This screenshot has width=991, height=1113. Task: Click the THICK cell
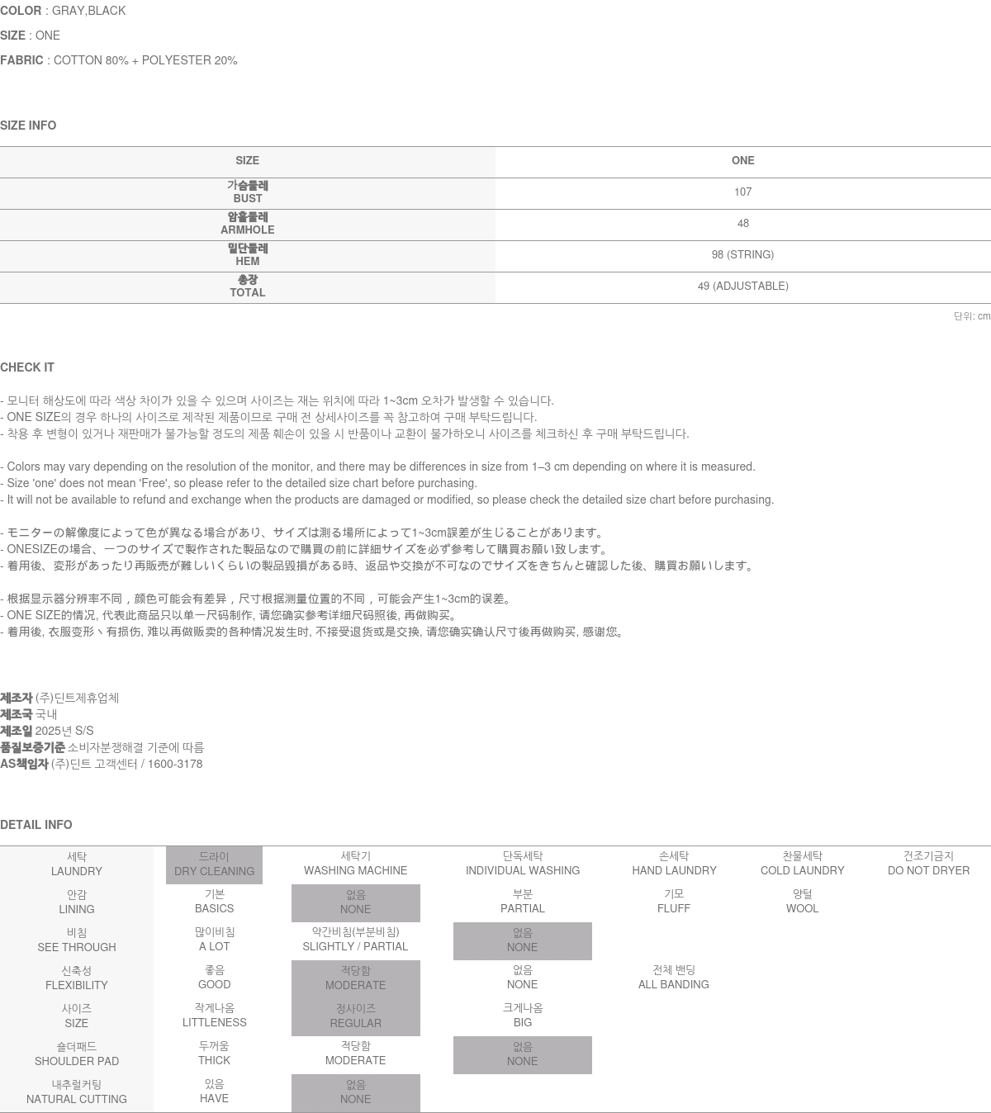tap(214, 1054)
